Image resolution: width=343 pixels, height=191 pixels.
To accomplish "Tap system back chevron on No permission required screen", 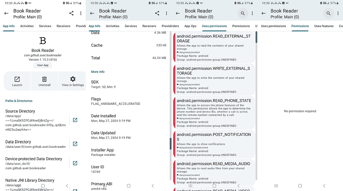I will [324, 186].
